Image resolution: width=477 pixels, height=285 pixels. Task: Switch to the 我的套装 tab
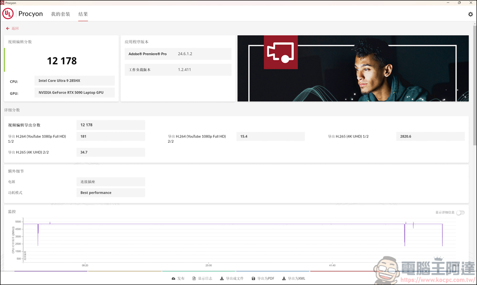point(61,14)
